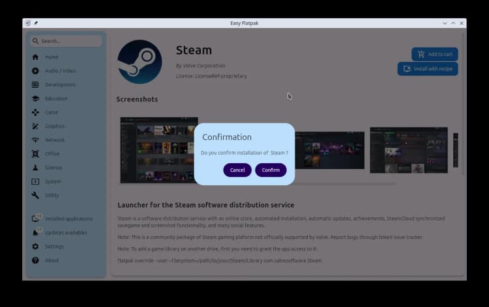
Task: Click the Development category icon
Action: (35, 85)
